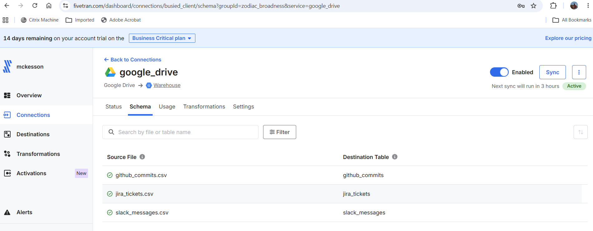Click the Fivetran logo in the sidebar
The image size is (593, 231).
pyautogui.click(x=7, y=66)
